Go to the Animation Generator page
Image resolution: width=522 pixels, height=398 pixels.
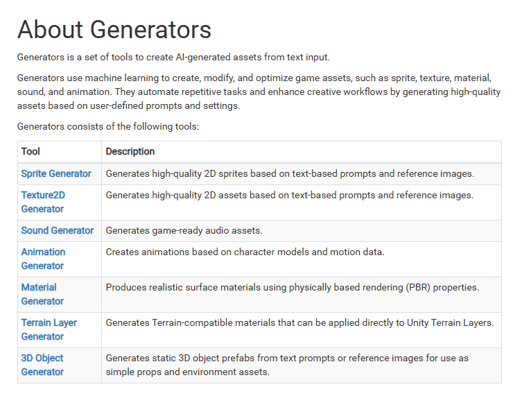pyautogui.click(x=43, y=259)
